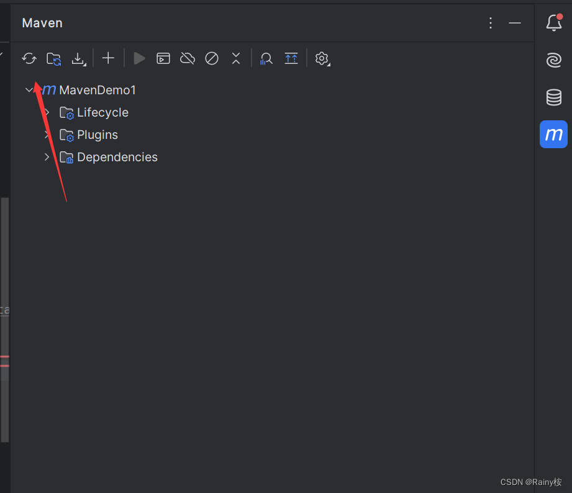The height and width of the screenshot is (493, 572).
Task: Open analyze dependencies icon
Action: click(x=266, y=58)
